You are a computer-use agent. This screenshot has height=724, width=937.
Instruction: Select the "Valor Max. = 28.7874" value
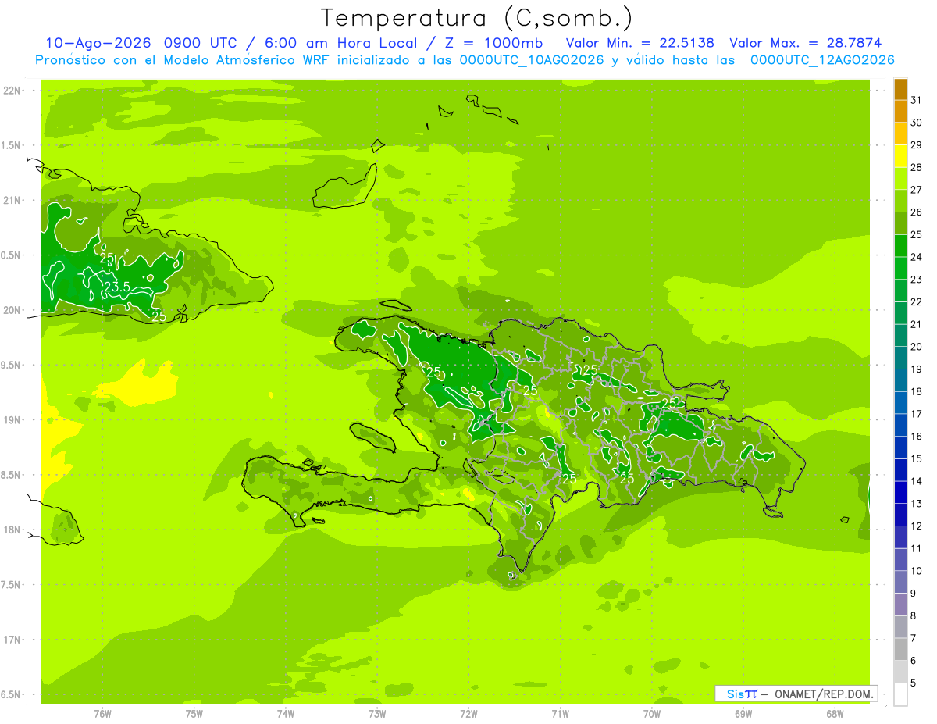(x=805, y=43)
